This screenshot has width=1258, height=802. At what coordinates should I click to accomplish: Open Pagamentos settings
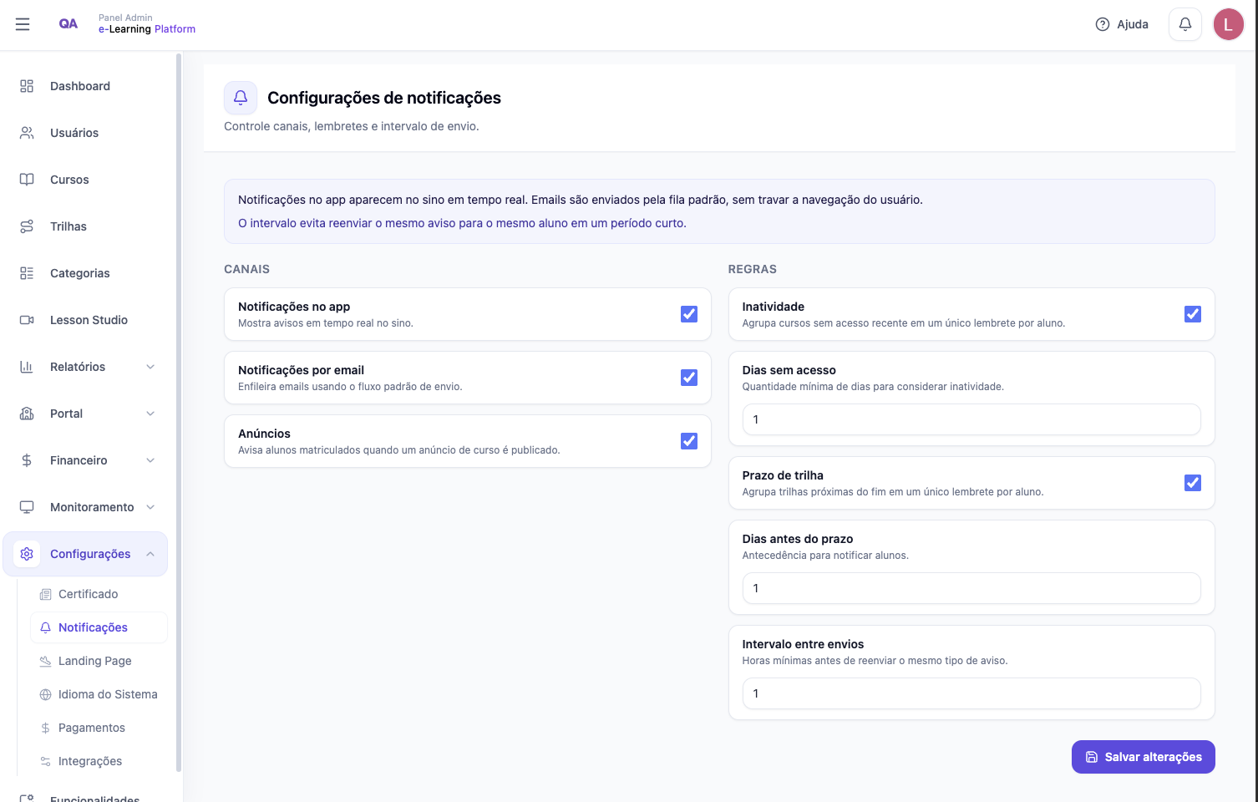pyautogui.click(x=99, y=728)
